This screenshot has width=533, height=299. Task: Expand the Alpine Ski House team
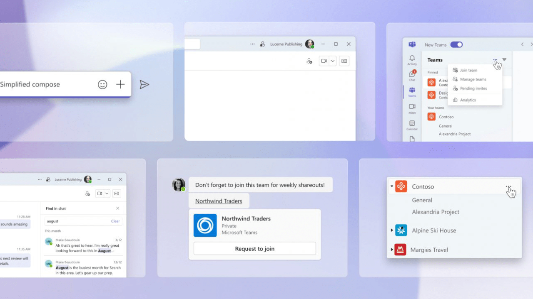click(392, 230)
